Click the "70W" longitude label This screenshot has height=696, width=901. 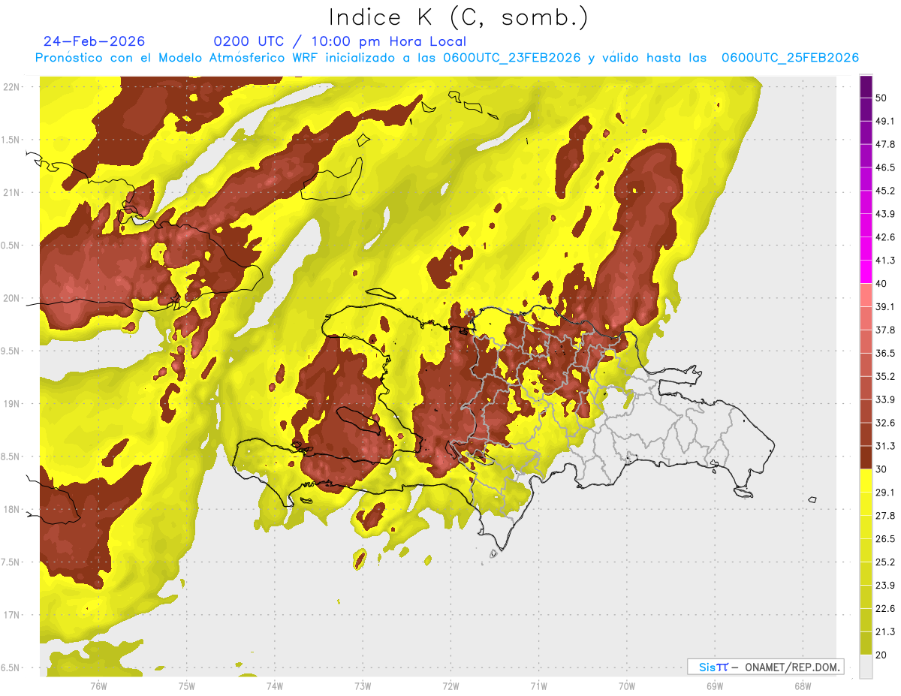click(x=626, y=685)
